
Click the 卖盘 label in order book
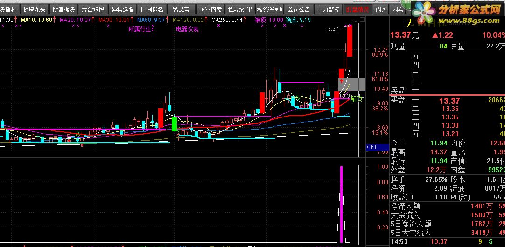pos(398,90)
